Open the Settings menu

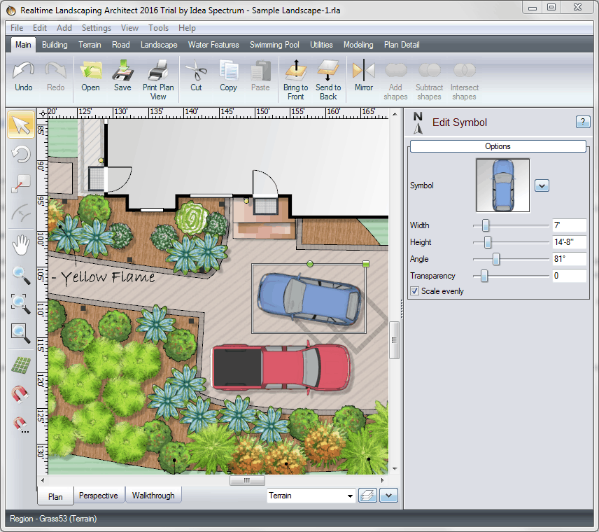pos(97,28)
